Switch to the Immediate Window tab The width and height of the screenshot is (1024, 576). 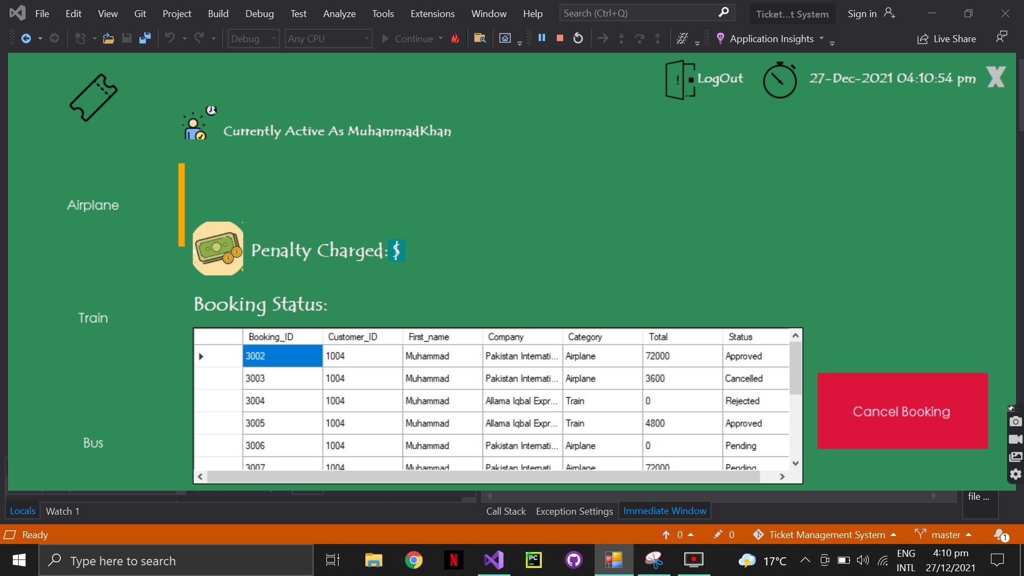665,511
